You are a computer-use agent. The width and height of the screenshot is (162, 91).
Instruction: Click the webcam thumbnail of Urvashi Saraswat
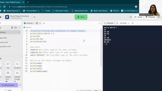(x=151, y=8)
